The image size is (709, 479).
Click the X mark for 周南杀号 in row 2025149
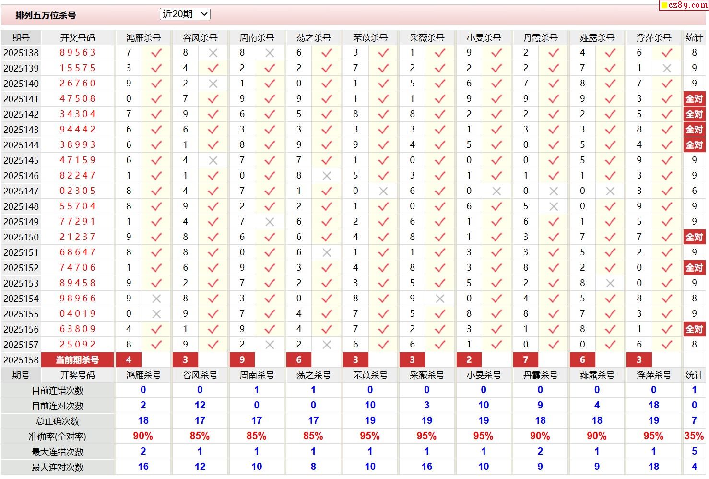point(270,222)
